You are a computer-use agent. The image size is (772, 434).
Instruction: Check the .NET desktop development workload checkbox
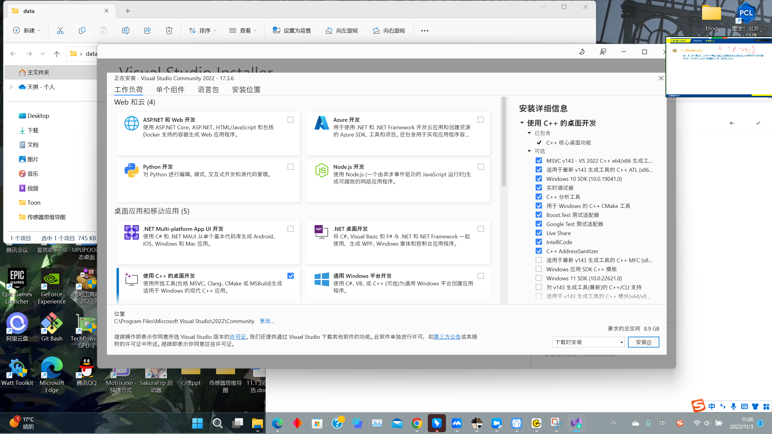(x=481, y=229)
